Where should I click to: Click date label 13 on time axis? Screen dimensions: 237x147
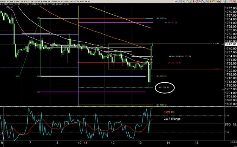pos(140,143)
